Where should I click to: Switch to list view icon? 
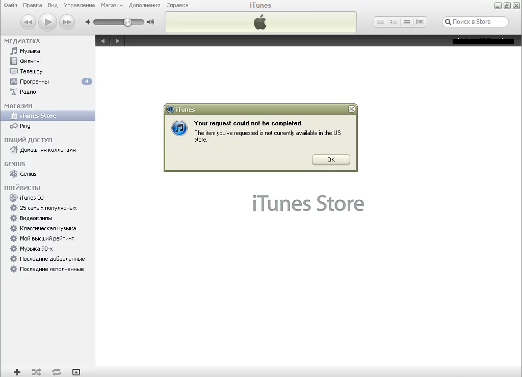pyautogui.click(x=380, y=21)
